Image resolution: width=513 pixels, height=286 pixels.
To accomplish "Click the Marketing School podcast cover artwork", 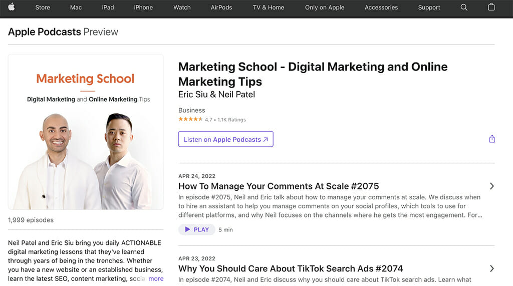I will 86,132.
